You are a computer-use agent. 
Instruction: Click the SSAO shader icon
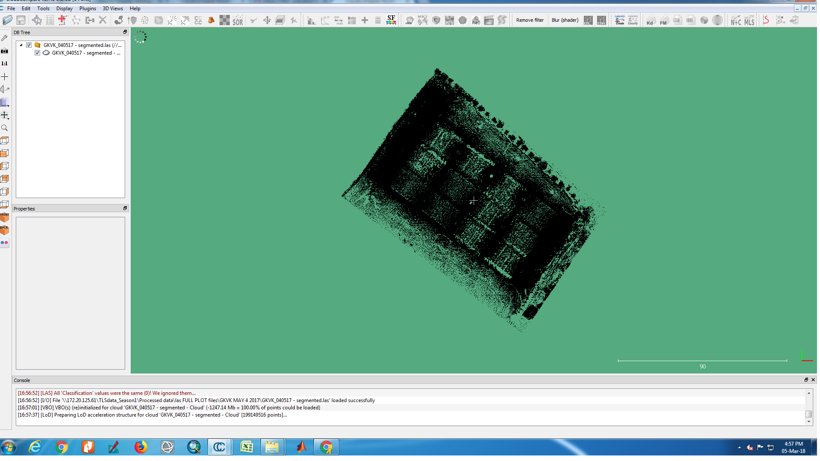coord(601,20)
